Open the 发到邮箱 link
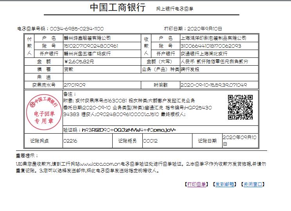291x211 pixels. coord(225,184)
